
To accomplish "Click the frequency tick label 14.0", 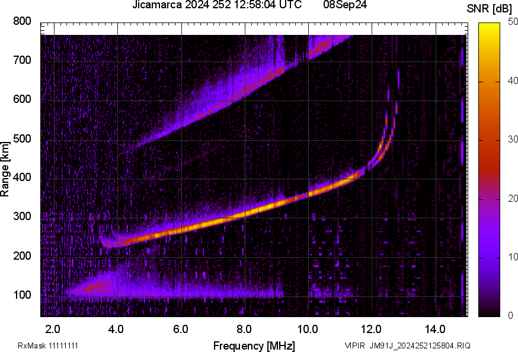I will (x=435, y=329).
